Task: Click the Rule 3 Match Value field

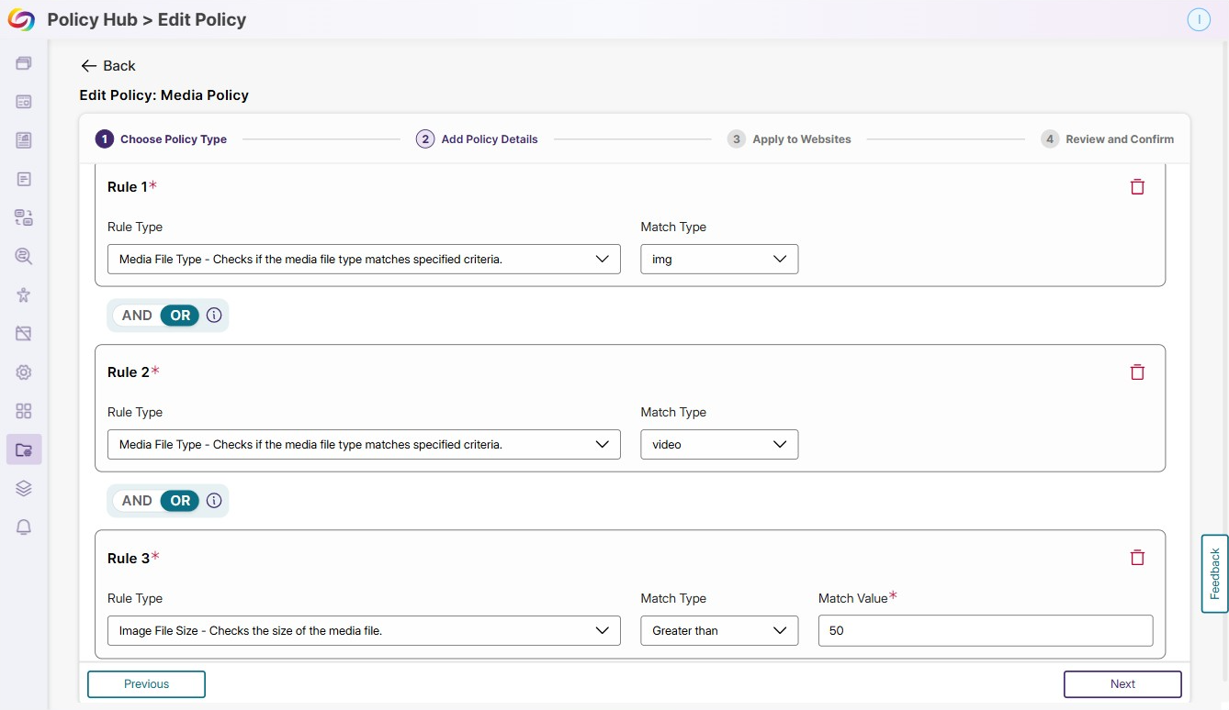Action: click(986, 630)
